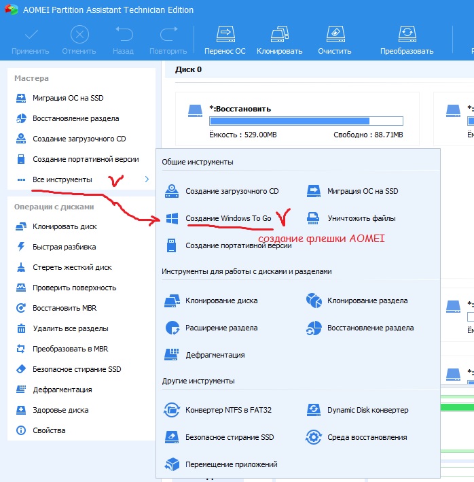The height and width of the screenshot is (482, 474).
Task: Select Создание Windows To Go in flyout
Action: tap(228, 218)
